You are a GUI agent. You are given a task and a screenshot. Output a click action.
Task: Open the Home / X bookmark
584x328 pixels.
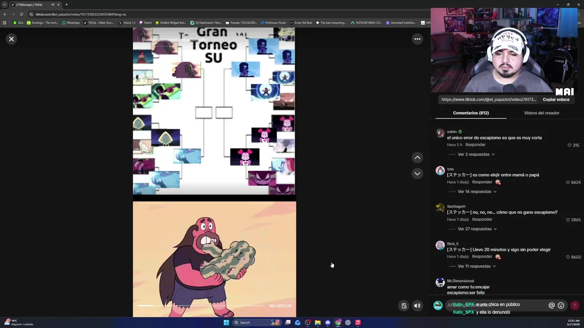click(127, 23)
